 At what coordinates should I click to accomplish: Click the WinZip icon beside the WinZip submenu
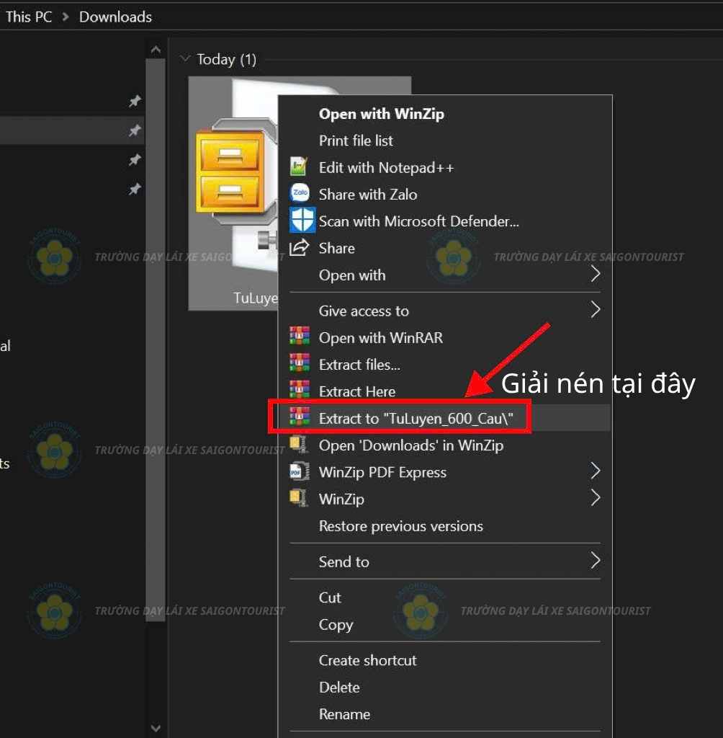click(299, 498)
